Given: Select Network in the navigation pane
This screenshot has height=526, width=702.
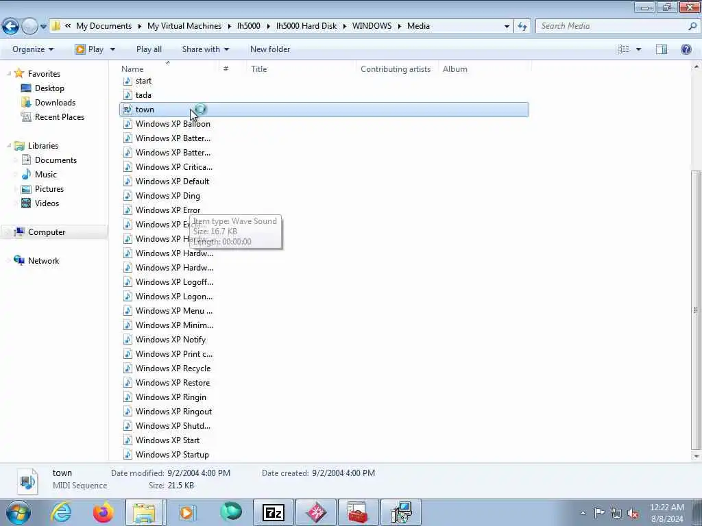Looking at the screenshot, I should 43,260.
